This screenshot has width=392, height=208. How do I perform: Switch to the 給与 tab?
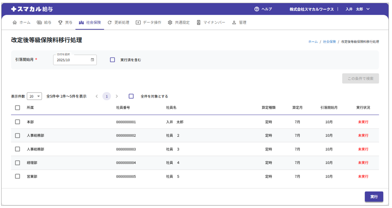44,23
